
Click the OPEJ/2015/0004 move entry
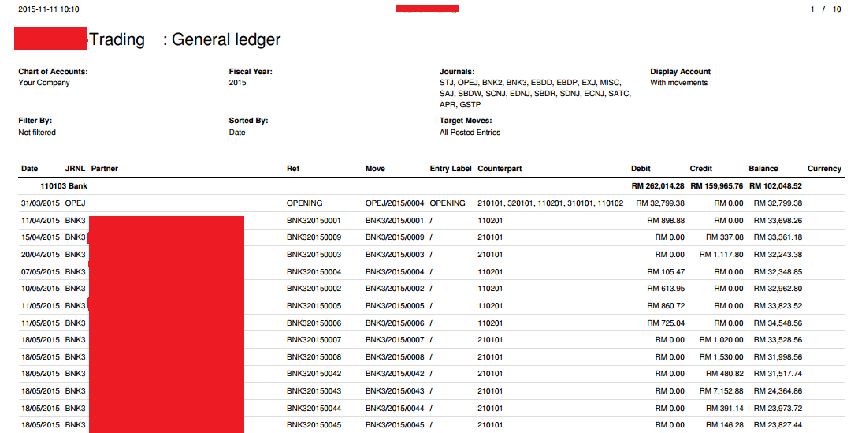395,203
